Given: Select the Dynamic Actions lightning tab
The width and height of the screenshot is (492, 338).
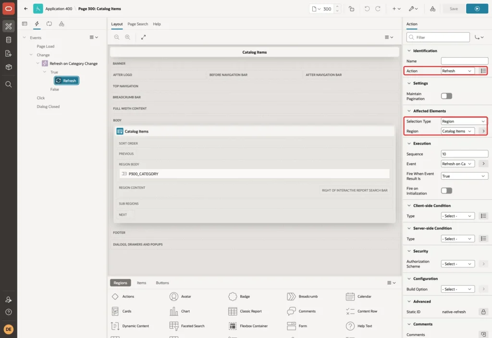Looking at the screenshot, I should pos(37,24).
